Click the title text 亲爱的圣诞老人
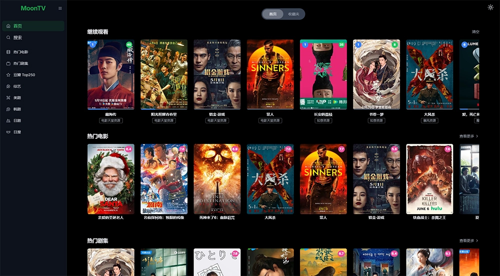This screenshot has height=276, width=500. click(x=111, y=218)
